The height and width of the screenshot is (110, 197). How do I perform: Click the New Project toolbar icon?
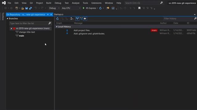pyautogui.click(x=17, y=8)
